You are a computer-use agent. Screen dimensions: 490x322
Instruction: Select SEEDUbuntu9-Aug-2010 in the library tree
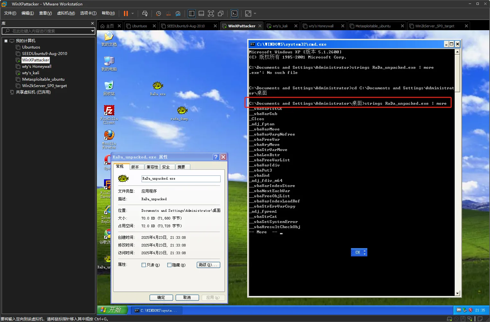tap(45, 54)
